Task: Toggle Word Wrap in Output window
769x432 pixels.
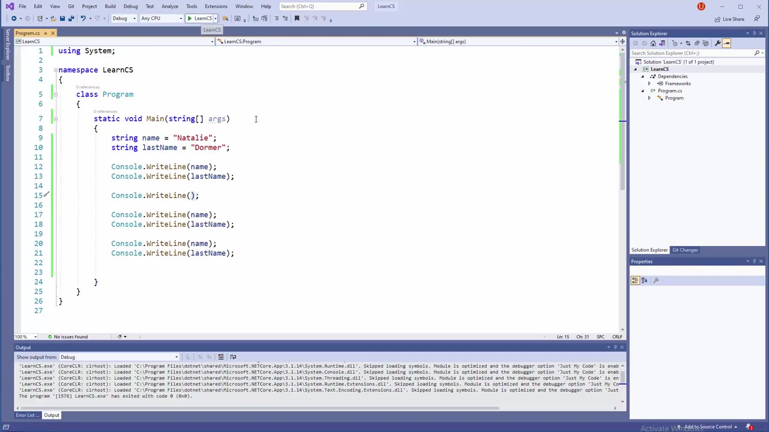Action: (x=233, y=357)
